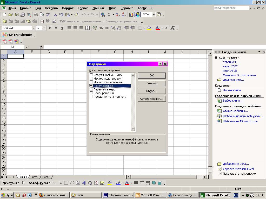266x199 pixels.
Task: Enable the Поиск решения add-in checkbox
Action: tap(91, 93)
